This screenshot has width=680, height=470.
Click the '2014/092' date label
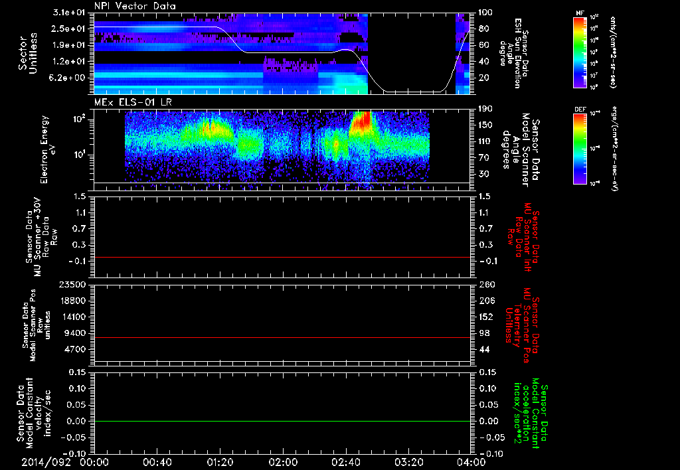[x=46, y=462]
